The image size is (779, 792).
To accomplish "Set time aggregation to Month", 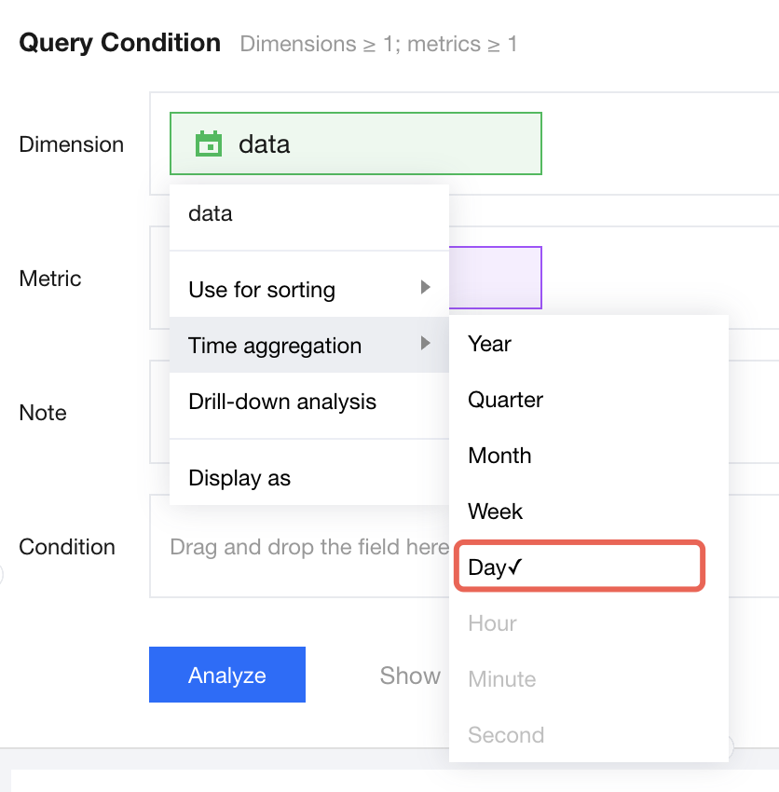I will pyautogui.click(x=499, y=456).
